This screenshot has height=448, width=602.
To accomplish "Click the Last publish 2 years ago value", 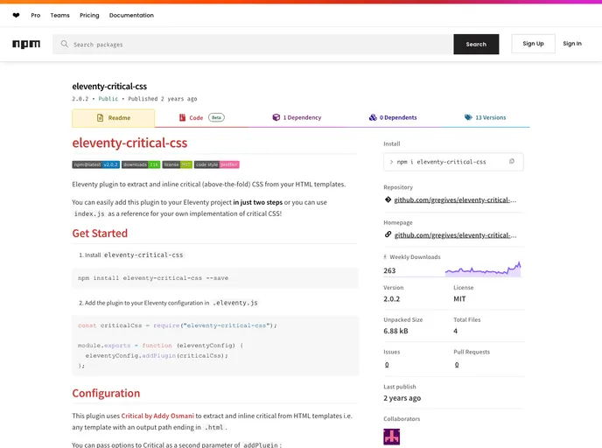I will pos(402,398).
